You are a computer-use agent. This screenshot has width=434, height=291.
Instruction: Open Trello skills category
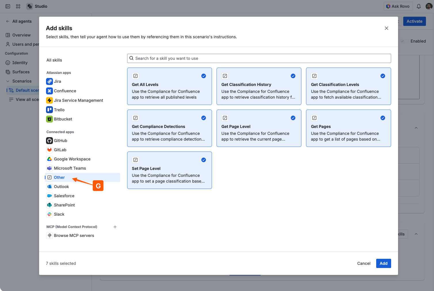click(59, 110)
